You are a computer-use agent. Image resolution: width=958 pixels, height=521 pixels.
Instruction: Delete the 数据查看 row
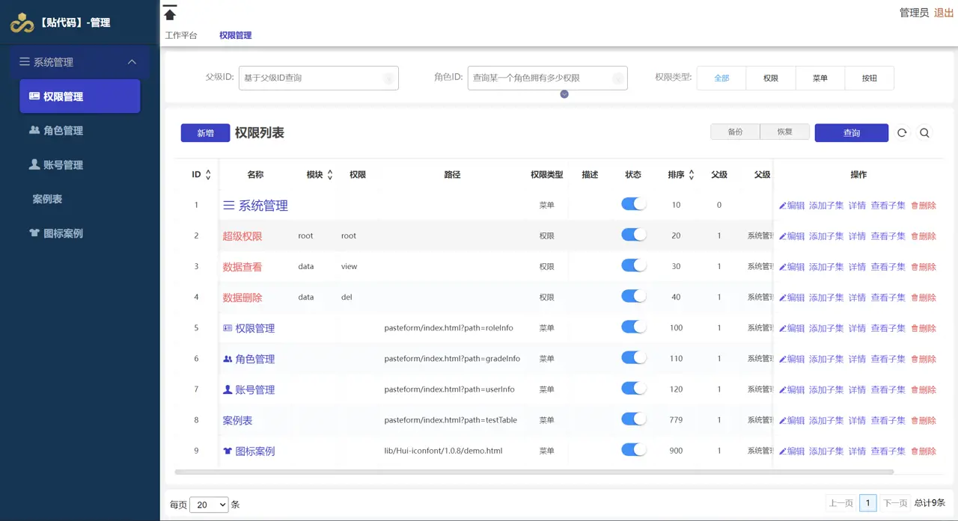pyautogui.click(x=924, y=267)
